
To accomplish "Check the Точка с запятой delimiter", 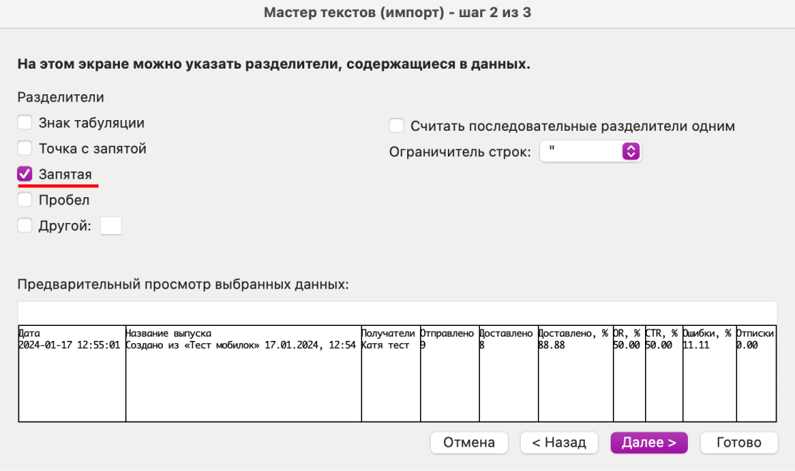I will [25, 149].
